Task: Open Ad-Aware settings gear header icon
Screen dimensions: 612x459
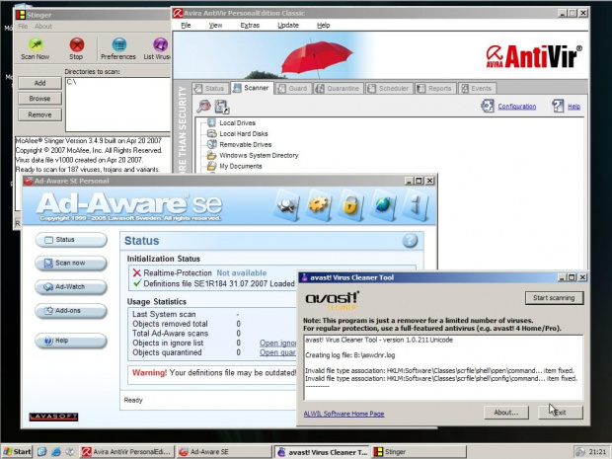Action: click(319, 205)
